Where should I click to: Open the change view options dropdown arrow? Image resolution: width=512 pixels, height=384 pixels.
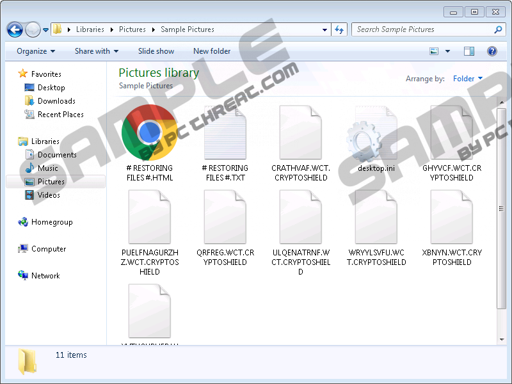coord(447,51)
